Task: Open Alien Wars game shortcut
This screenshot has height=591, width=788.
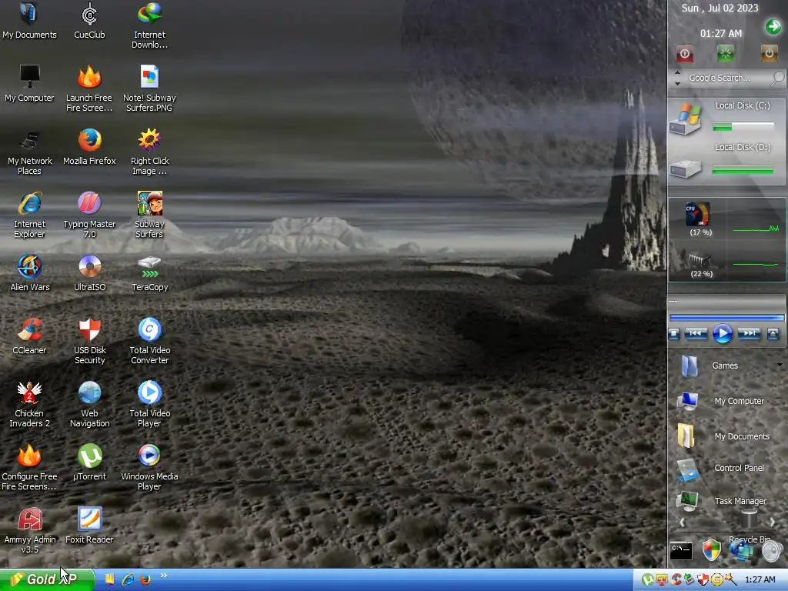Action: point(30,273)
